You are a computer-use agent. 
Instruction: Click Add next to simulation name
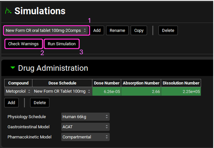tap(97, 30)
